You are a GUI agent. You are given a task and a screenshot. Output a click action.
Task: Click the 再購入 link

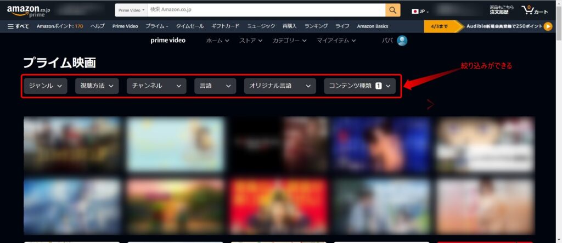tap(290, 26)
